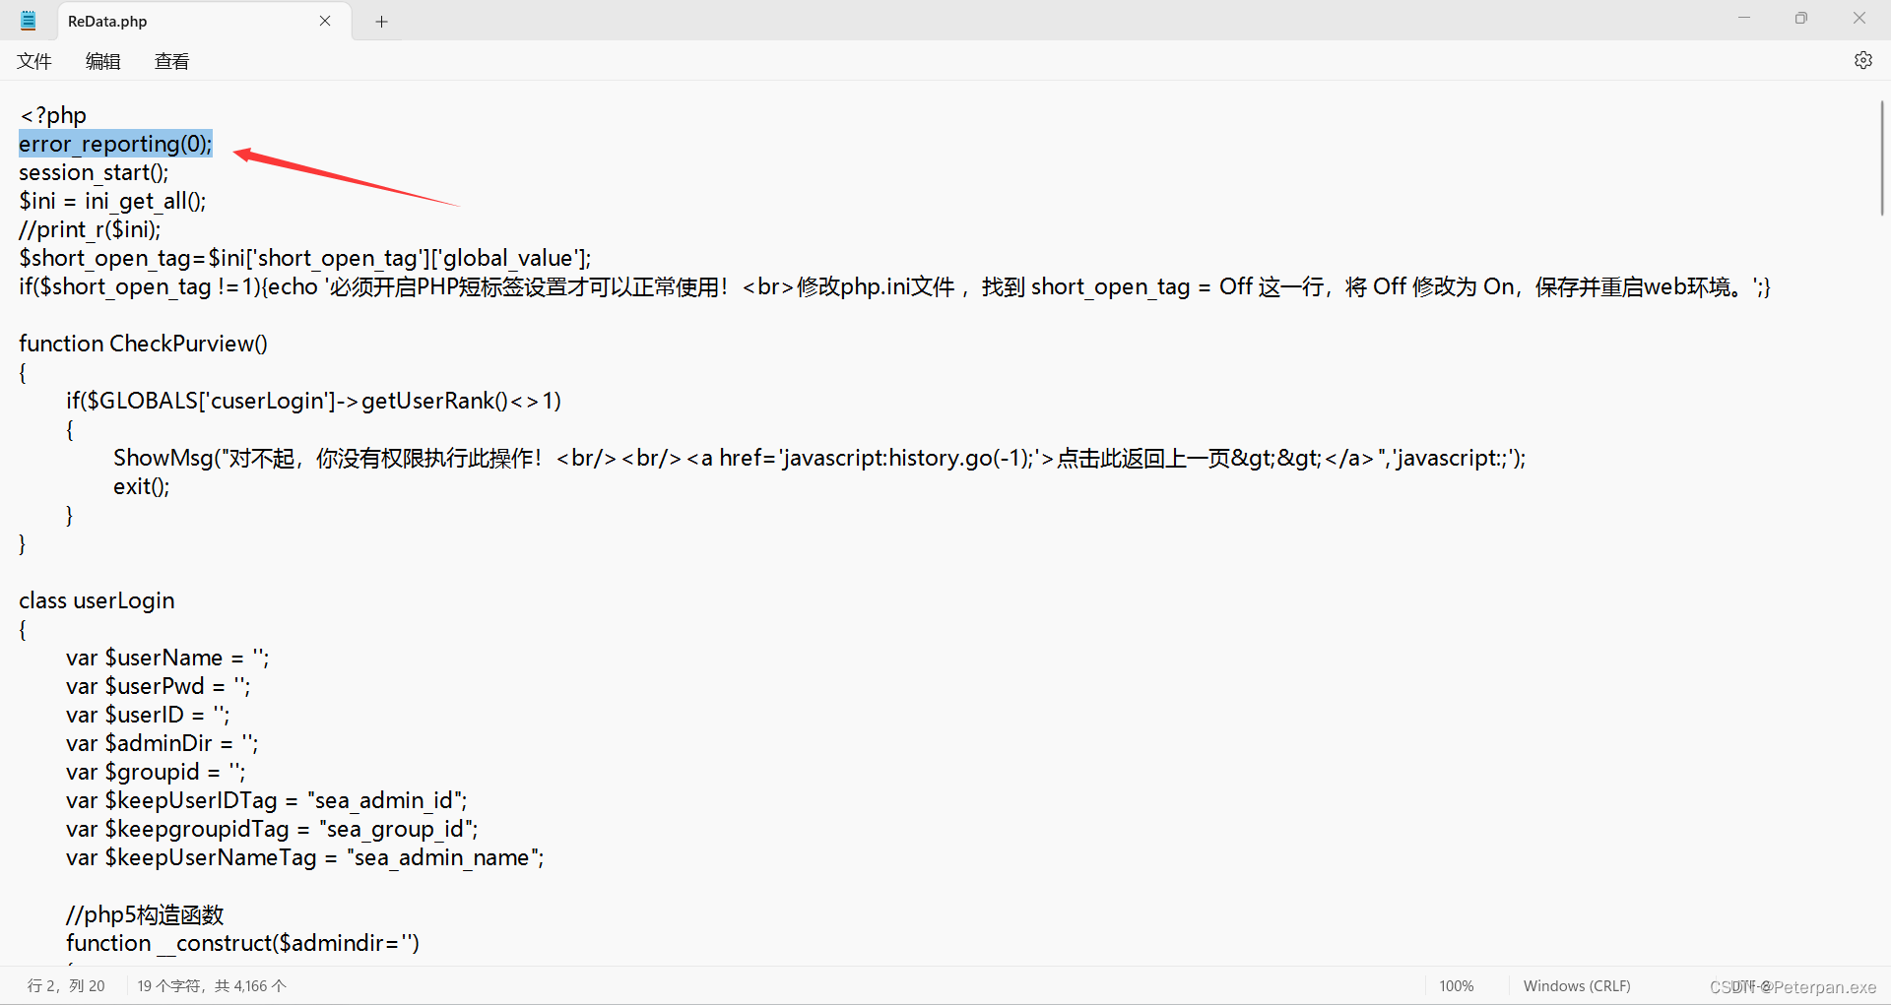
Task: Click the $keepUserIDTag line
Action: tap(267, 801)
